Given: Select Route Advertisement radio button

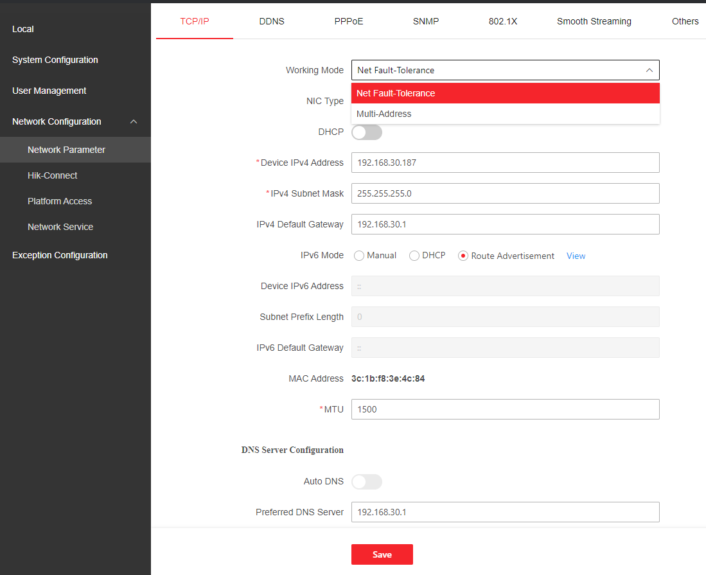Looking at the screenshot, I should click(463, 256).
